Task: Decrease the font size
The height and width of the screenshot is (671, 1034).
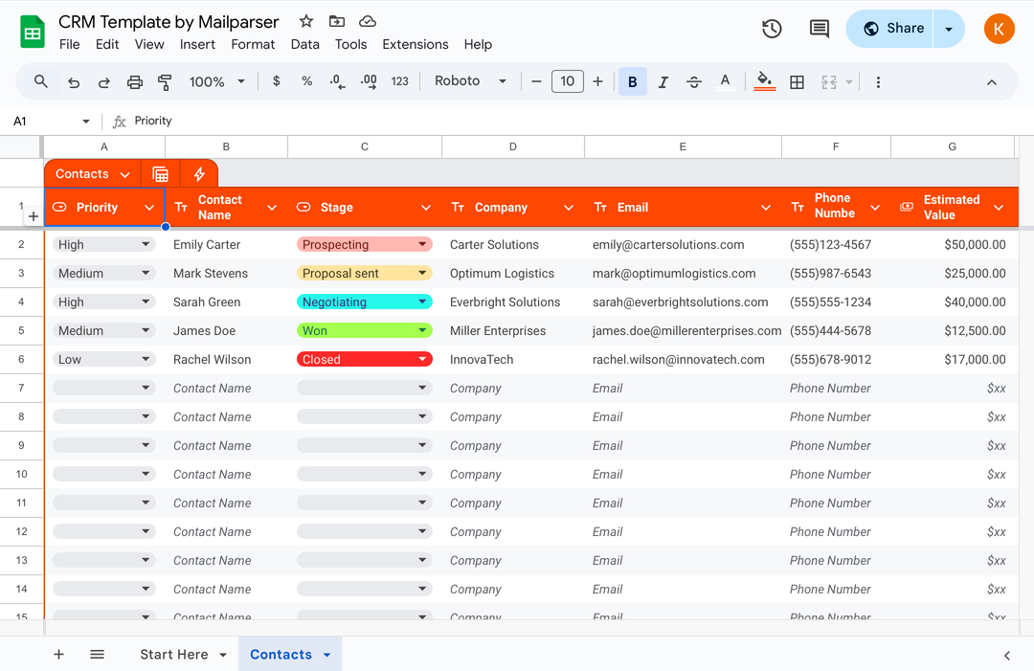Action: 536,81
